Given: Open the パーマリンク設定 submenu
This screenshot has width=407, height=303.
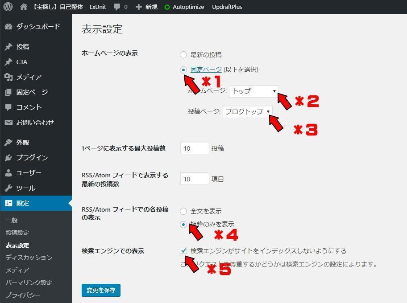Looking at the screenshot, I should pyautogui.click(x=29, y=283).
